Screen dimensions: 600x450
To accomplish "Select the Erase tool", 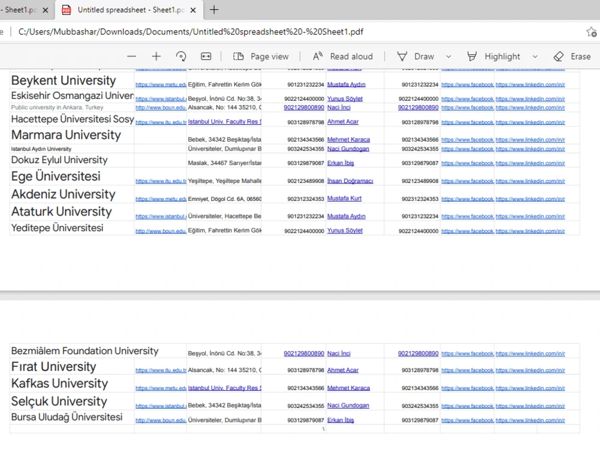I will pyautogui.click(x=572, y=56).
